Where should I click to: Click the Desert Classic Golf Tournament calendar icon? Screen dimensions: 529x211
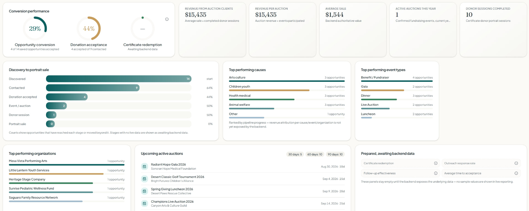[x=144, y=179]
